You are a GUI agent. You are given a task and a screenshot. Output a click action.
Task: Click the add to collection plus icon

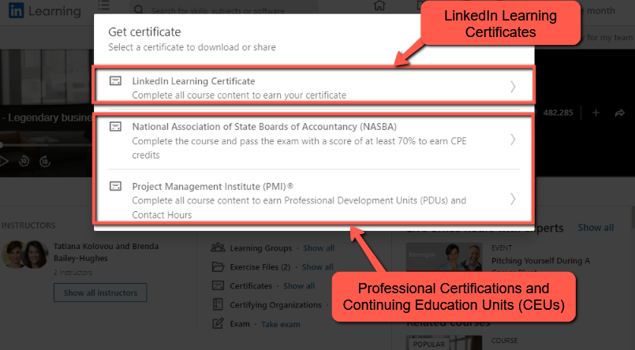point(596,113)
